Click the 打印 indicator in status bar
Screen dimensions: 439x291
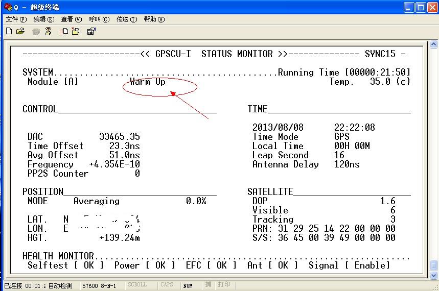(224, 284)
